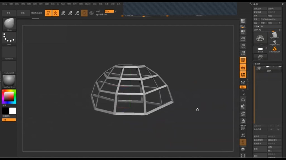Open the Move brush thumbnail
The width and height of the screenshot is (286, 160).
point(9,24)
